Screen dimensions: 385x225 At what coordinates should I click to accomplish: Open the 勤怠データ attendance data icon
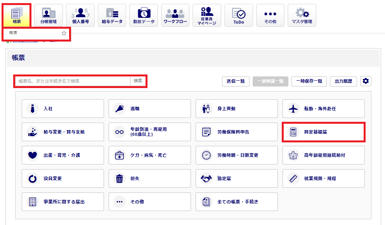[x=143, y=16]
